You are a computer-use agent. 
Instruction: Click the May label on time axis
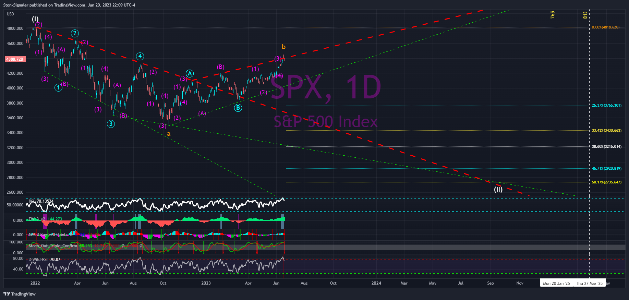coord(433,283)
